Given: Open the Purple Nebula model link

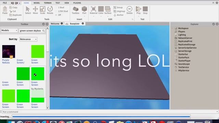Looking at the screenshot, I should pyautogui.click(x=6, y=61).
